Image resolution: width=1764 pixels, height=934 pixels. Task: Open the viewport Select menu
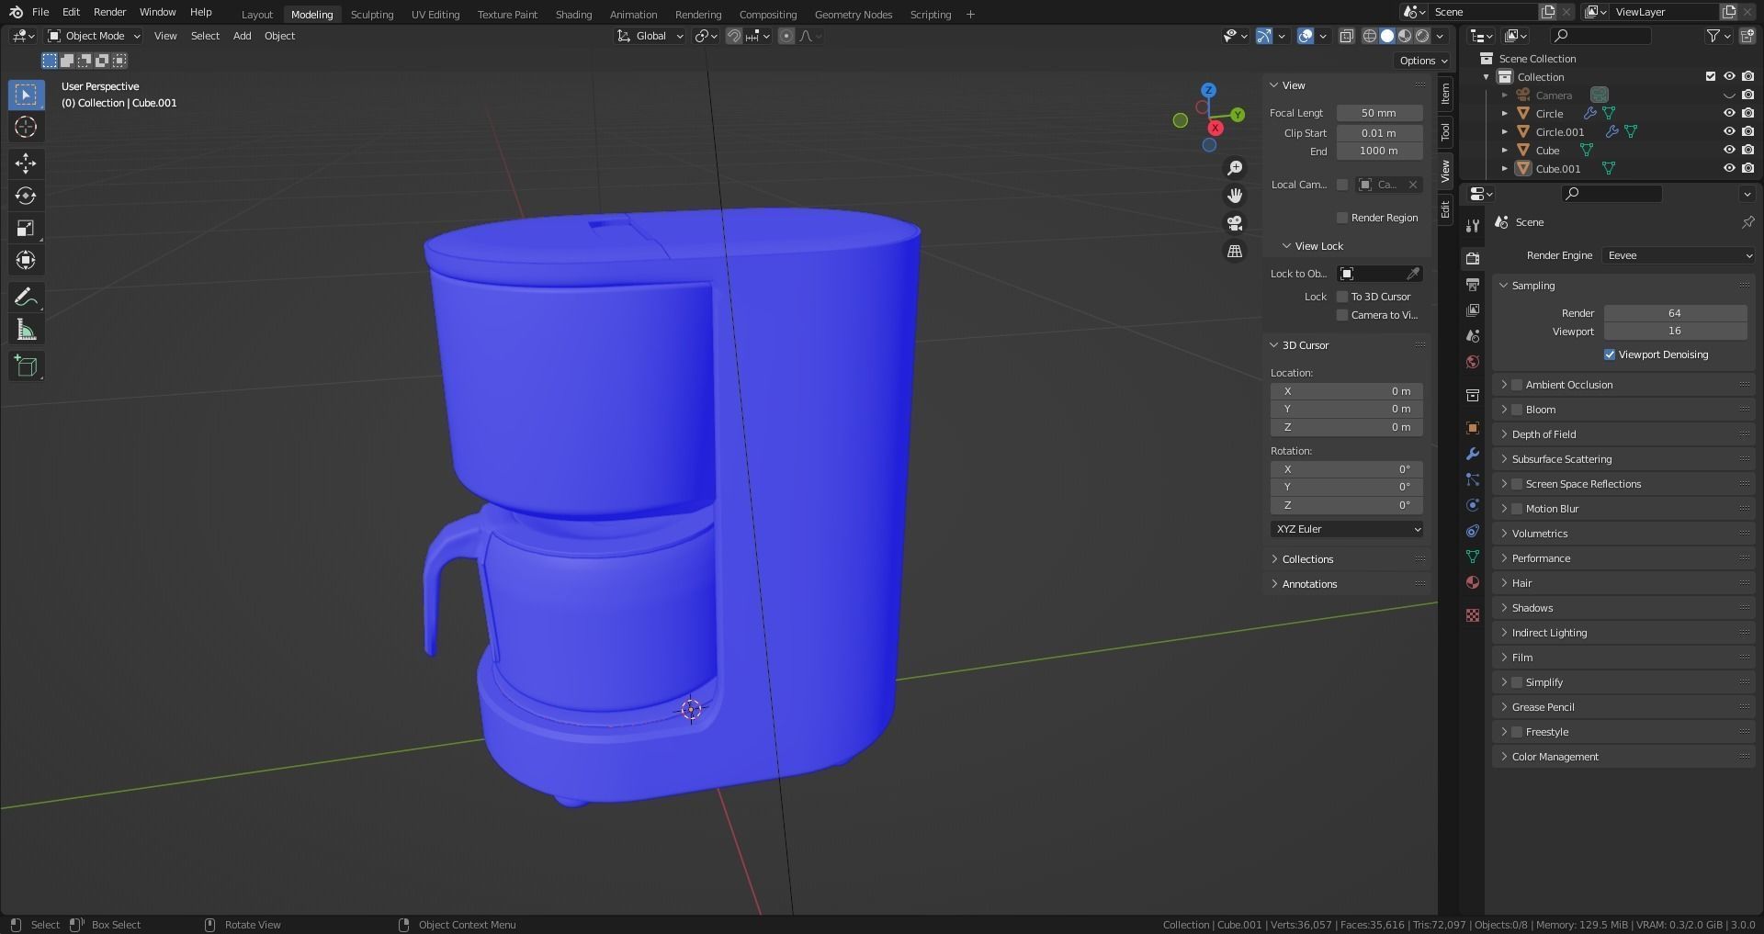pos(205,36)
